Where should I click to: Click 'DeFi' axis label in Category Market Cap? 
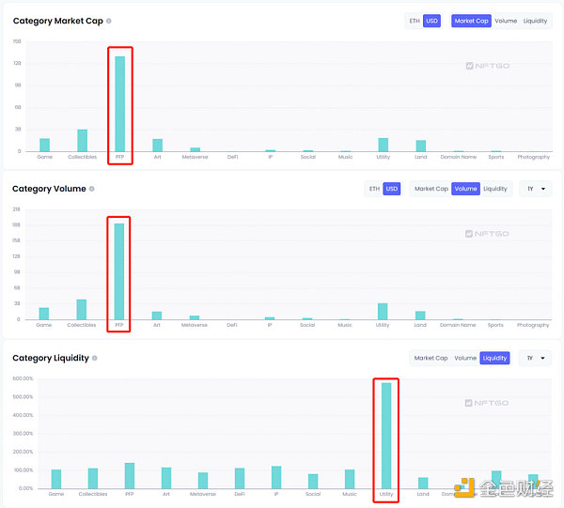pos(233,157)
